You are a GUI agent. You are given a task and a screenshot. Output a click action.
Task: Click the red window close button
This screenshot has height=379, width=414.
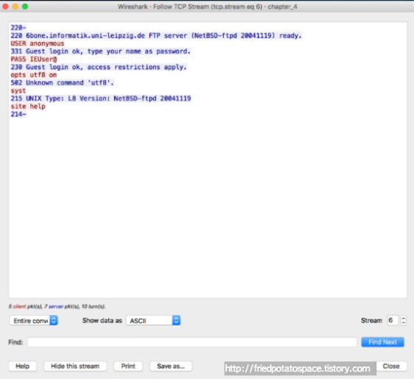tap(5, 7)
